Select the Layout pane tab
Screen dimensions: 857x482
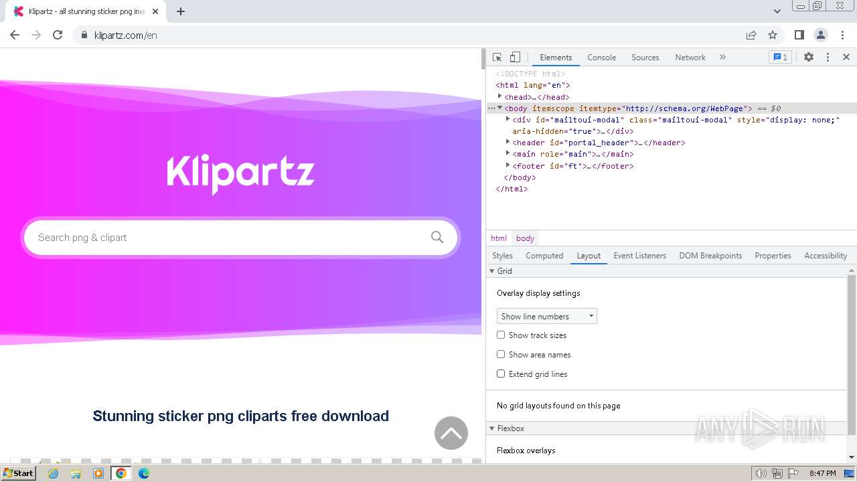pos(589,256)
